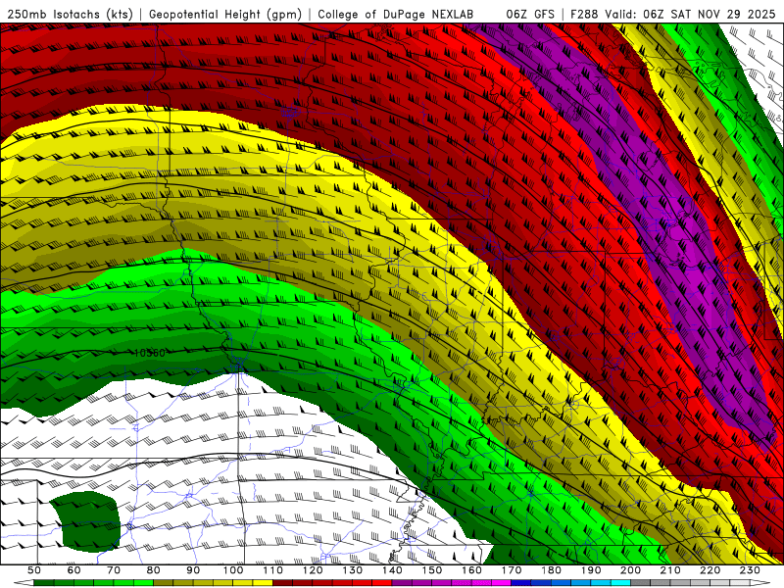Select the '120' scale value
This screenshot has width=784, height=588.
(x=313, y=570)
